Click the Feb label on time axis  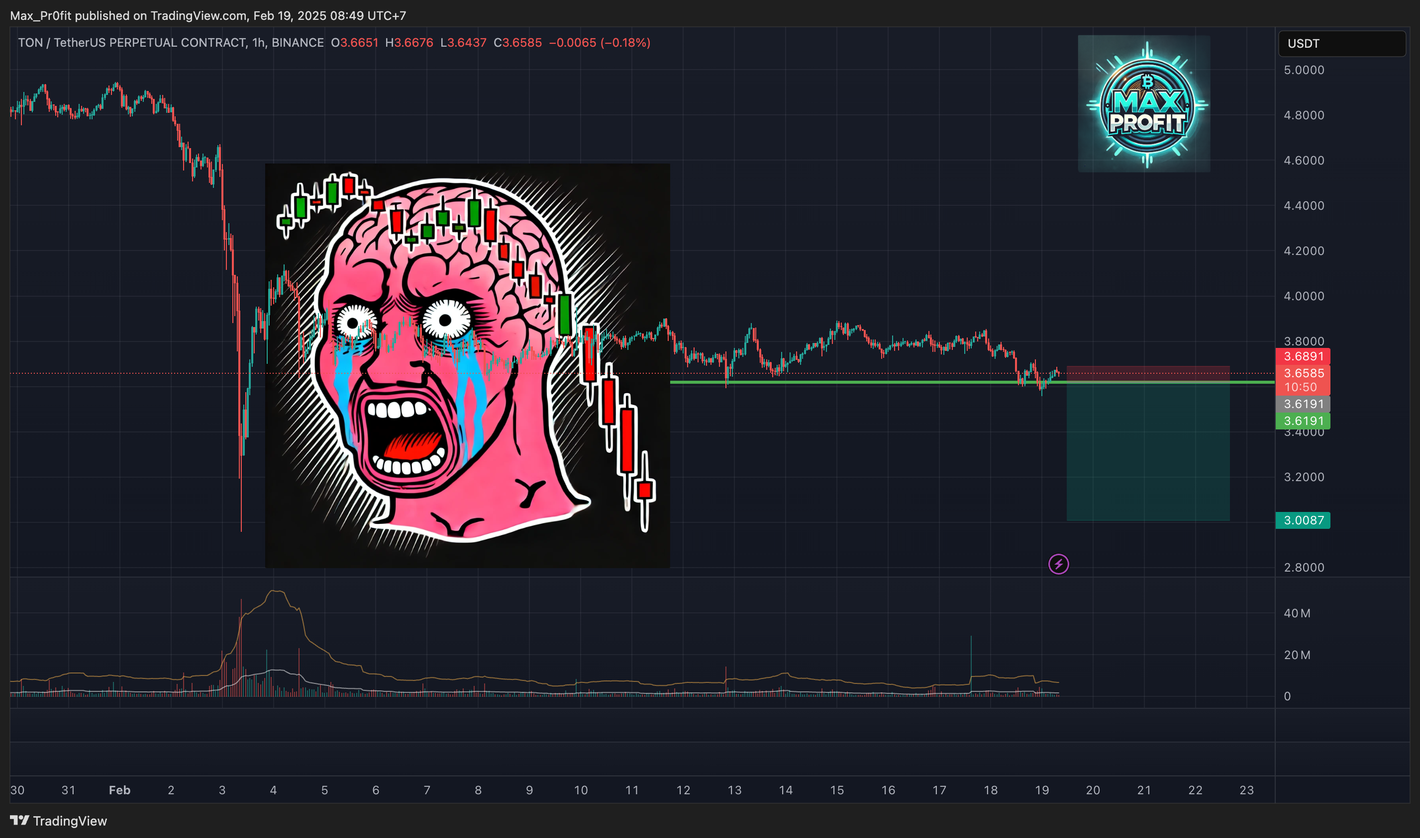point(119,790)
